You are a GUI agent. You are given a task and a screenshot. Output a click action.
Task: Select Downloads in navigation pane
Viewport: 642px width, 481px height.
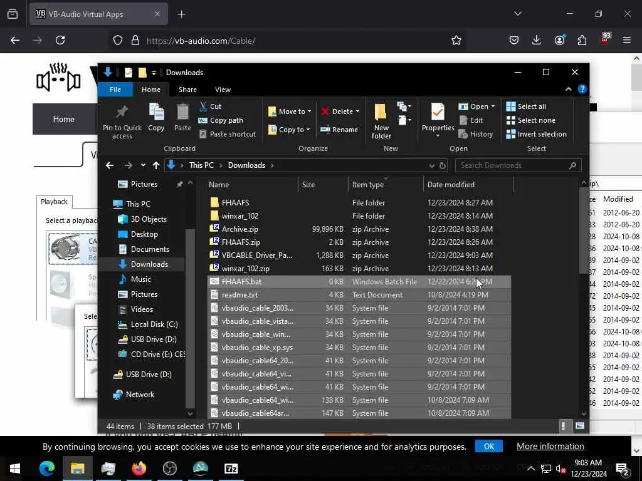pyautogui.click(x=149, y=264)
